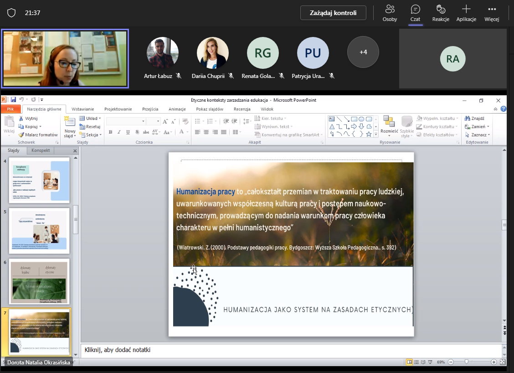The height and width of the screenshot is (373, 514).
Task: Toggle underline text formatting
Action: 128,132
